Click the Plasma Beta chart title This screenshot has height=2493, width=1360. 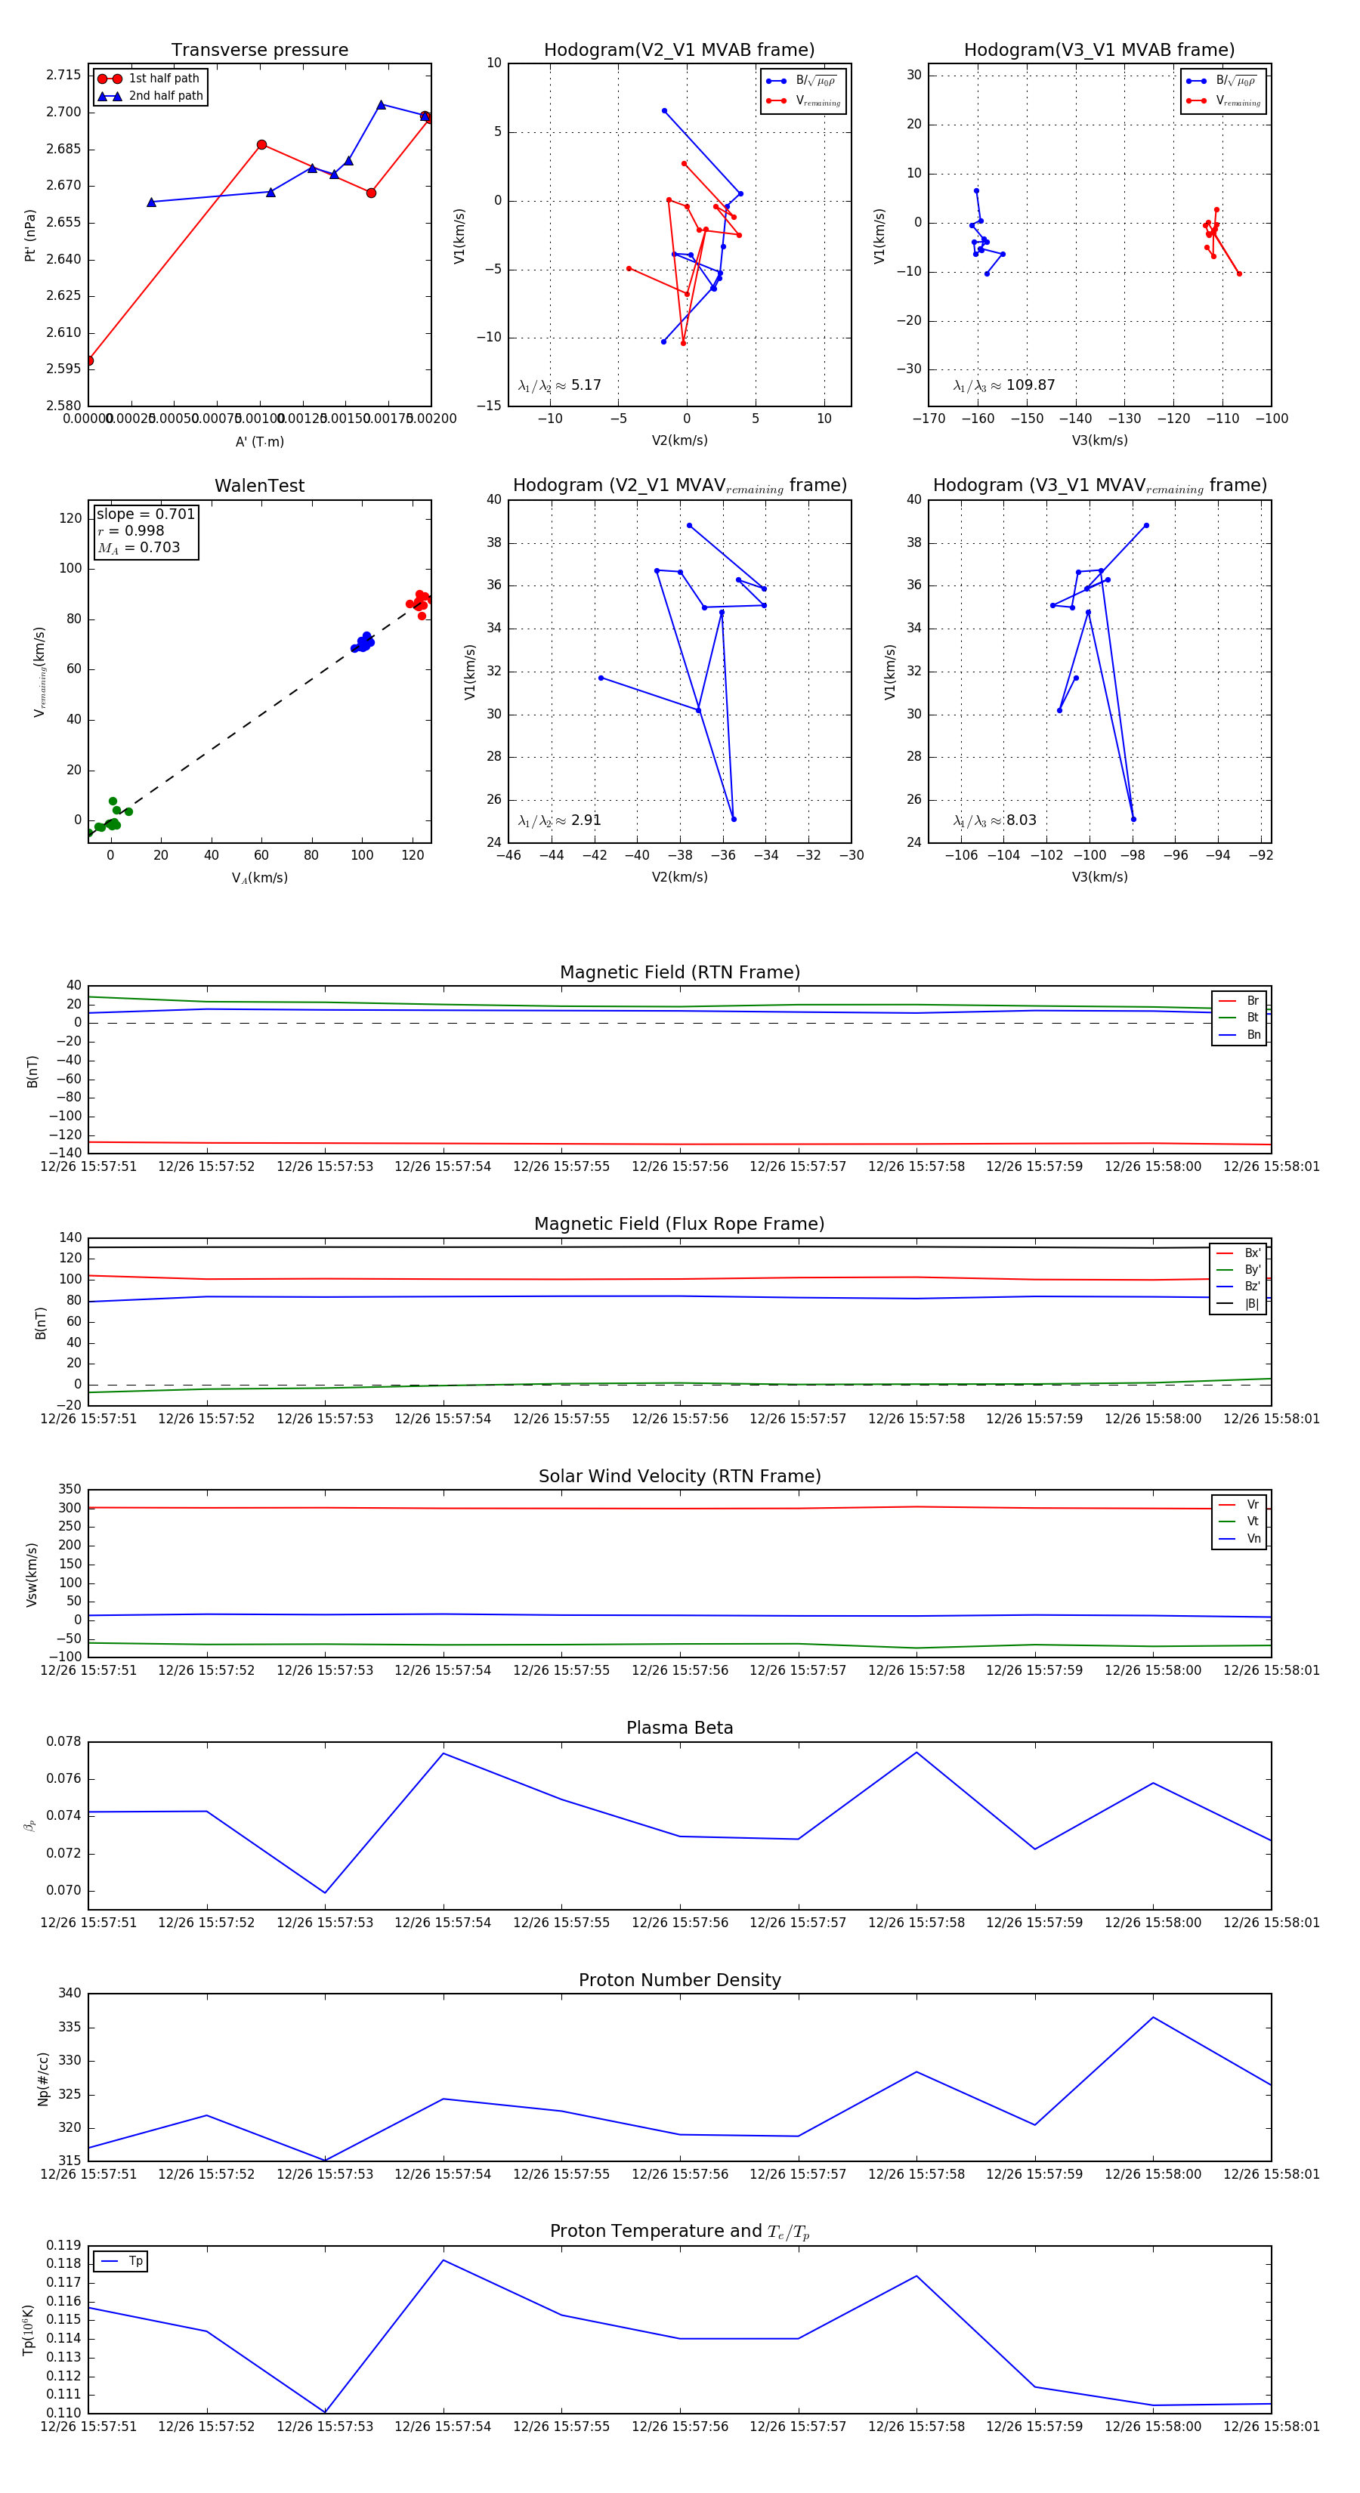pyautogui.click(x=679, y=1728)
